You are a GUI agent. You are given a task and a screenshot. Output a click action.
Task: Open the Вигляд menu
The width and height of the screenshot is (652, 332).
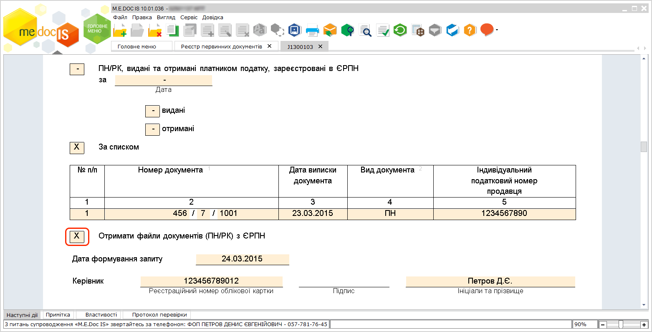(166, 18)
